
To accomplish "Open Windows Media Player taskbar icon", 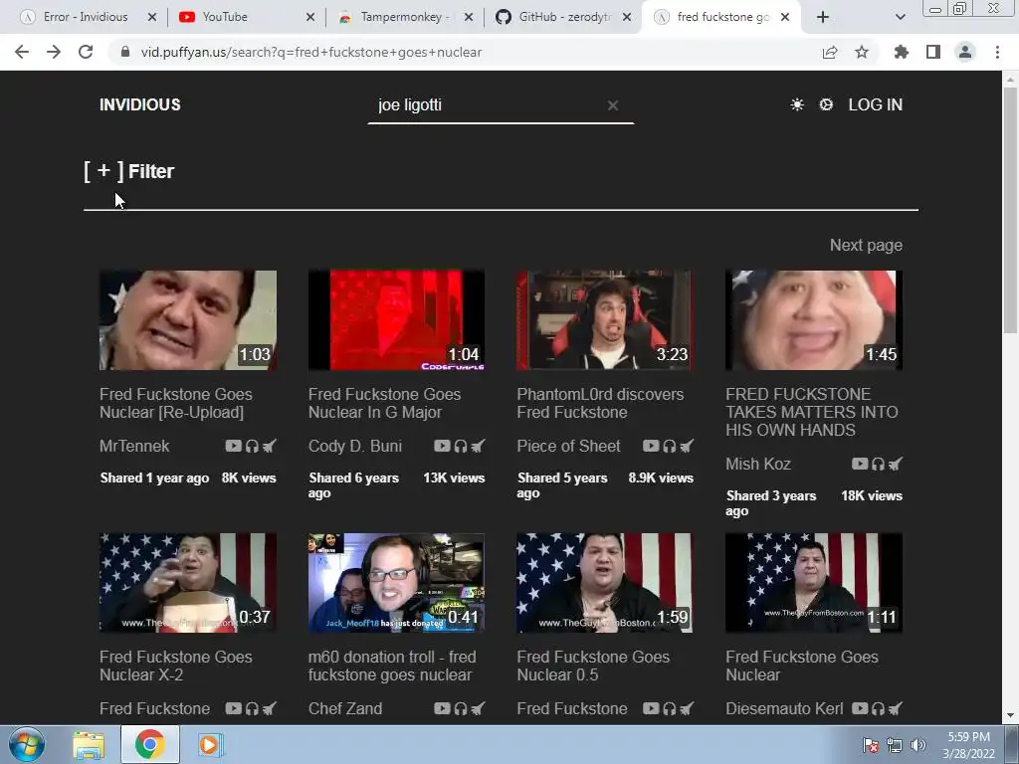I will pos(209,744).
